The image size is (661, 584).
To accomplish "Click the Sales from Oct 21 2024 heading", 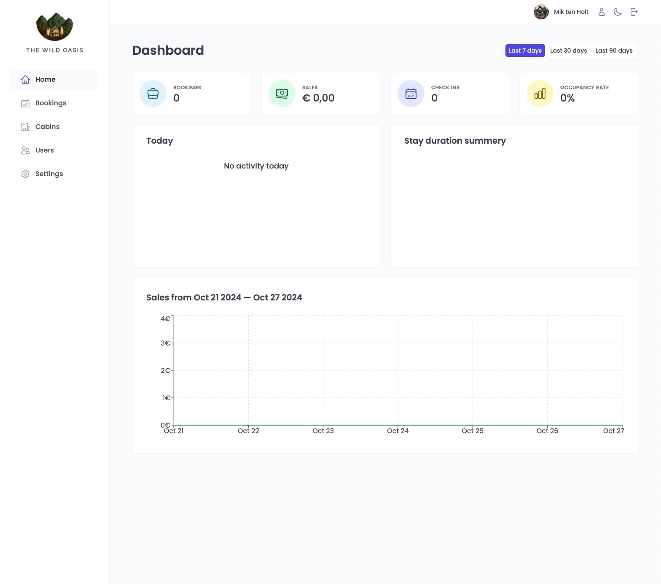I will (224, 297).
